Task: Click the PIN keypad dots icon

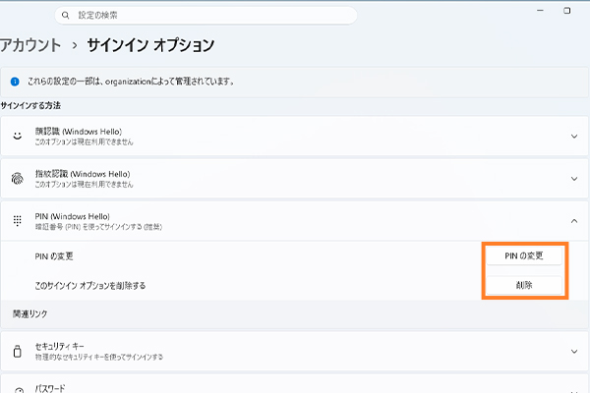Action: tap(18, 221)
